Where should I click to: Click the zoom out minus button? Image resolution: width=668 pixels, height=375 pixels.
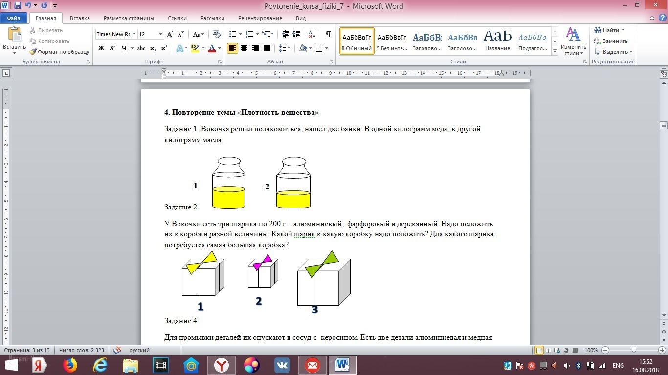[605, 350]
